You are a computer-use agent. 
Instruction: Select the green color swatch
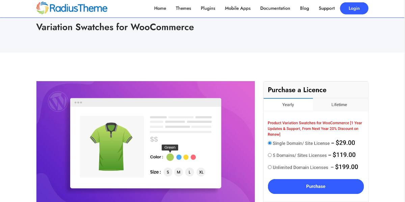tap(170, 157)
